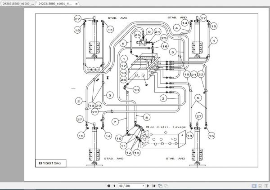The height and width of the screenshot is (190, 270).
Task: Click callout number 9
Action: (x=149, y=32)
